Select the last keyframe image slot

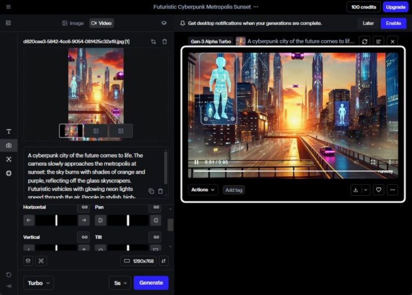121,131
